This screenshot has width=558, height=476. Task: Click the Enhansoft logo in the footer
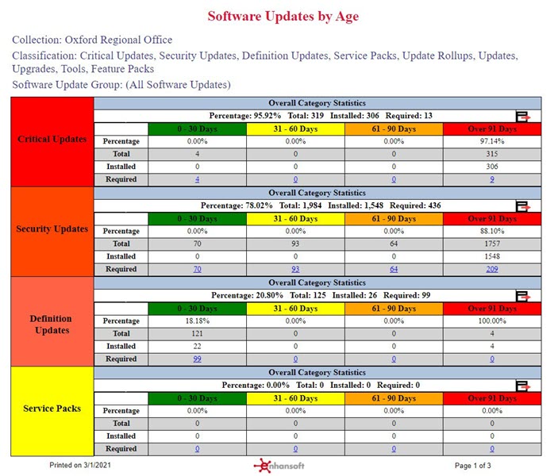tap(279, 466)
